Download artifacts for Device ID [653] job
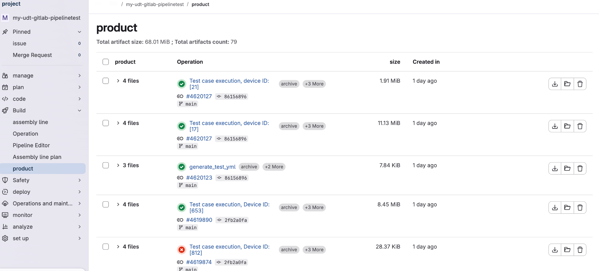 coord(555,208)
